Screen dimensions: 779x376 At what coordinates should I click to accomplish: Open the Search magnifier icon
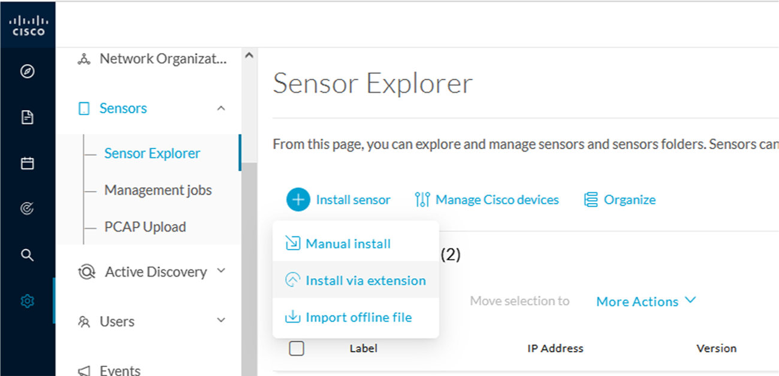pos(28,254)
